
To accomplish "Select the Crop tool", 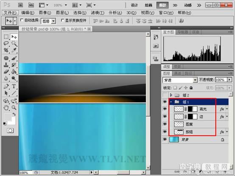I will (6, 50).
